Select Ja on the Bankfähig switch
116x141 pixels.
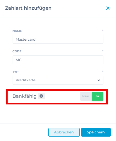pyautogui.click(x=98, y=96)
